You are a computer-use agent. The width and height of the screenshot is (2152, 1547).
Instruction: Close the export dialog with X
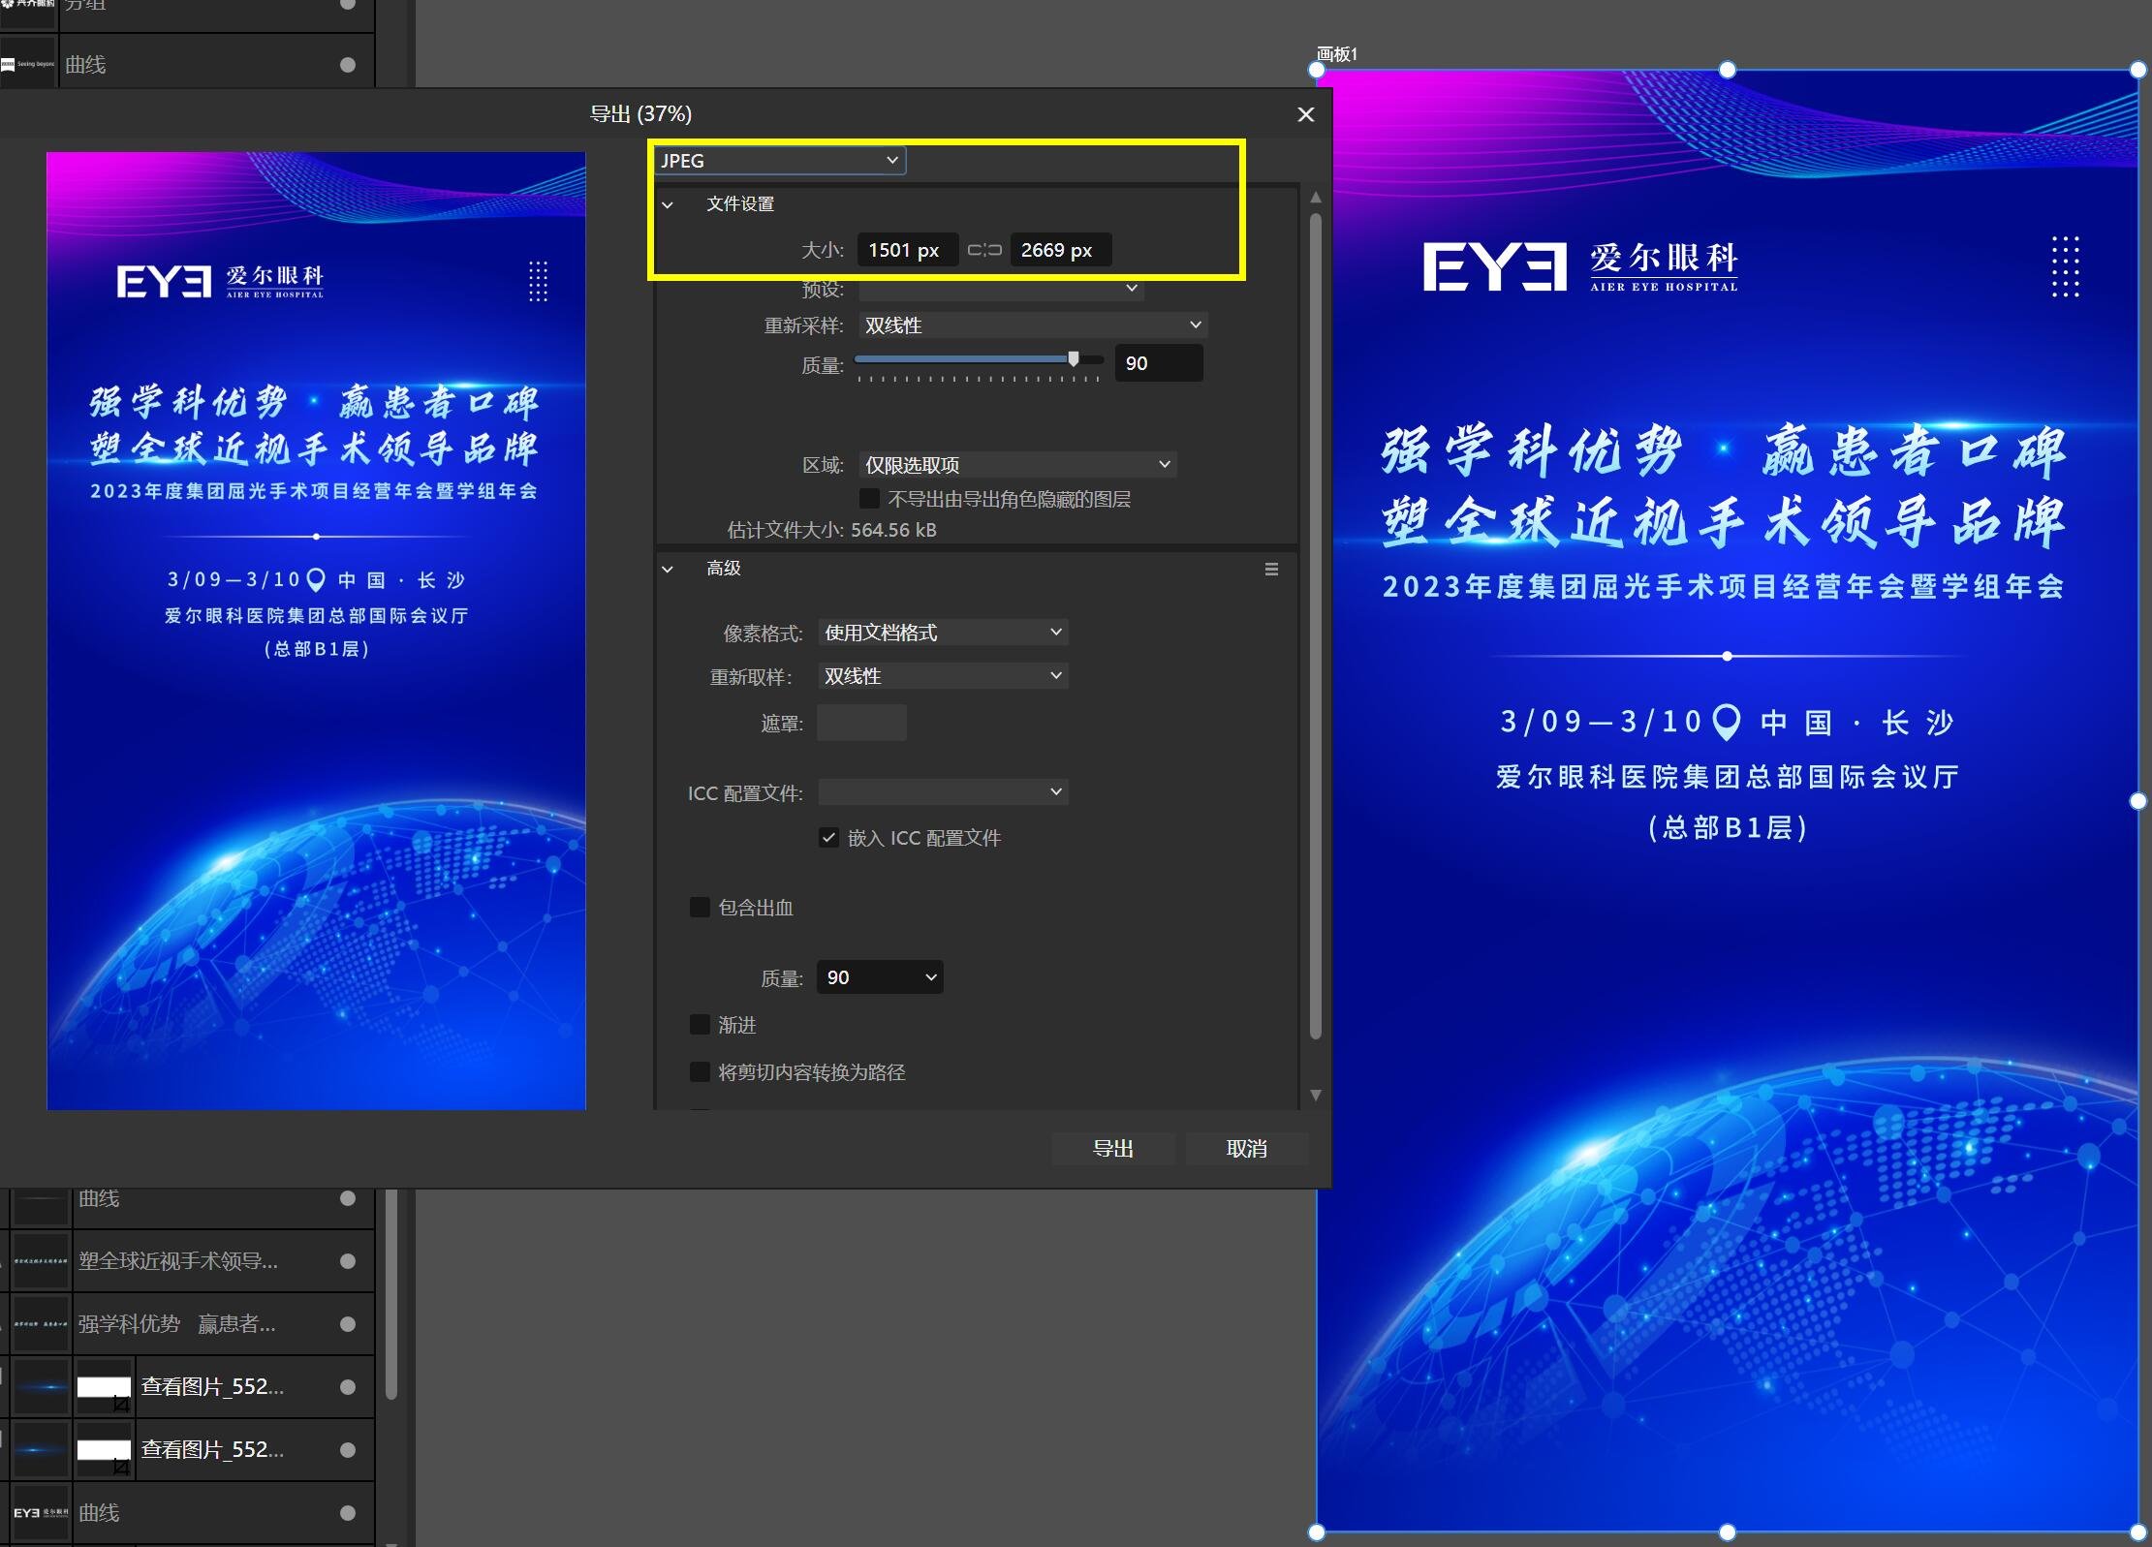pos(1305,114)
